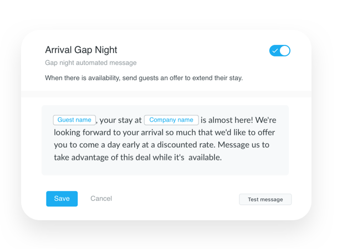Click 'is almost here!' in the message
Screen dimensions: 337x249
(227, 120)
